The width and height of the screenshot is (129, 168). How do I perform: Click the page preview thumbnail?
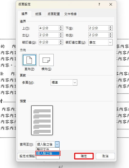pyautogui.click(x=42, y=120)
